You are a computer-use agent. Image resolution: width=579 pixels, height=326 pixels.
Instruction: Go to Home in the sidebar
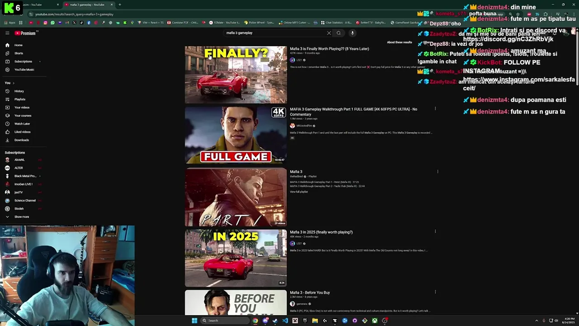click(18, 45)
